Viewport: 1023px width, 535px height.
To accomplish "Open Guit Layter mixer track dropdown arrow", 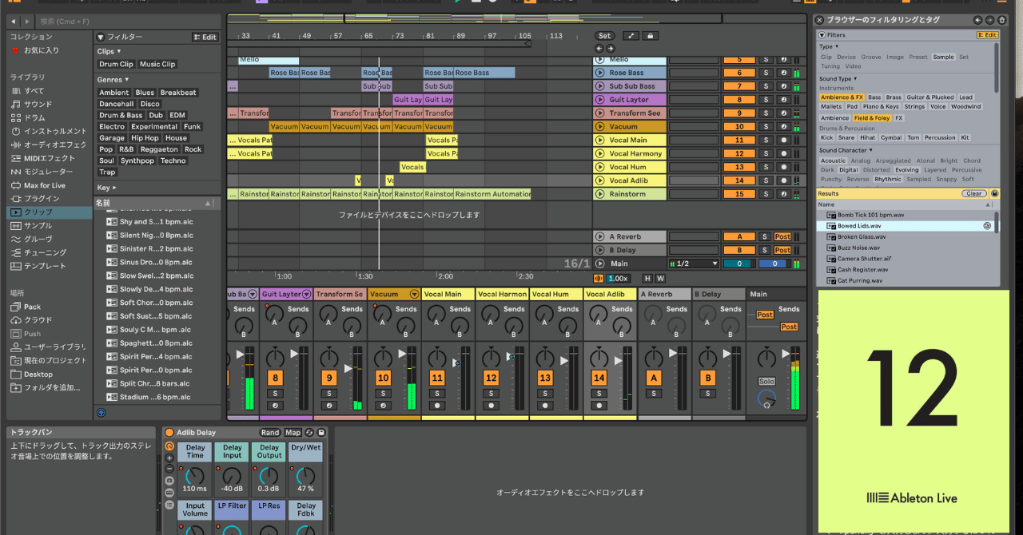I will [x=308, y=295].
